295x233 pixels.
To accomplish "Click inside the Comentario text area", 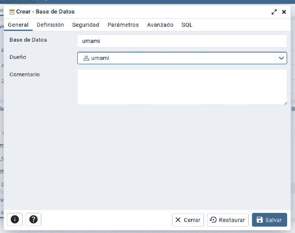I will coord(182,87).
